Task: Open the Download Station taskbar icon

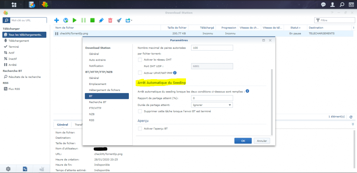Action: [x=45, y=4]
